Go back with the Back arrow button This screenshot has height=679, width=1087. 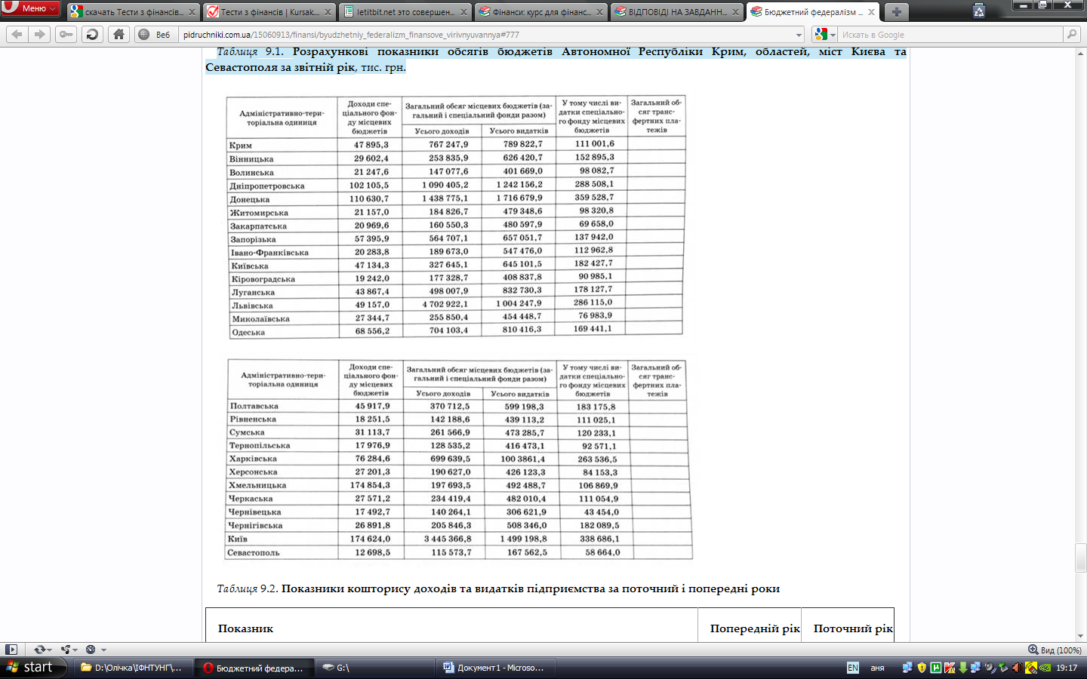[17, 35]
